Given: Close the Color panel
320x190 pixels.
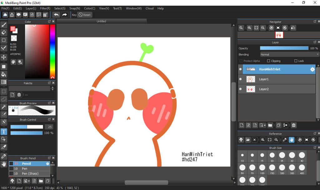Looking at the screenshot, I should pos(53,22).
